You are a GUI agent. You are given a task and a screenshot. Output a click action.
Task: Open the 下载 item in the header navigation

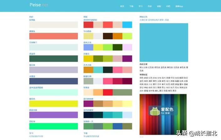point(131,6)
